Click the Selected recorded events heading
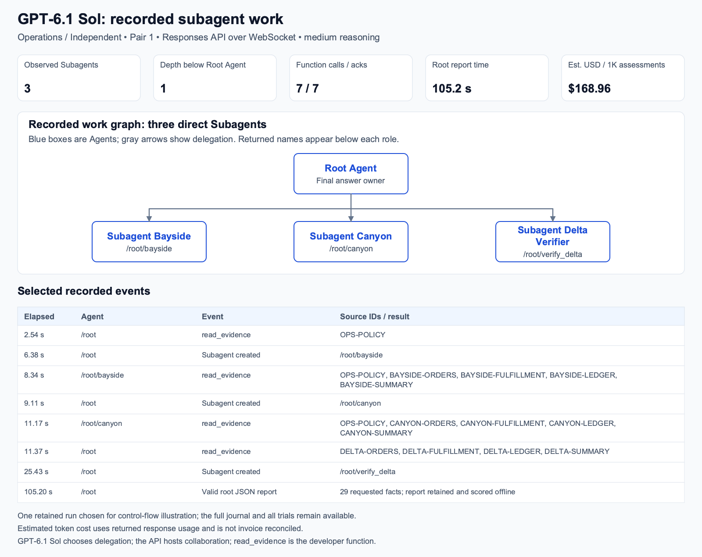This screenshot has width=702, height=557. click(x=84, y=291)
